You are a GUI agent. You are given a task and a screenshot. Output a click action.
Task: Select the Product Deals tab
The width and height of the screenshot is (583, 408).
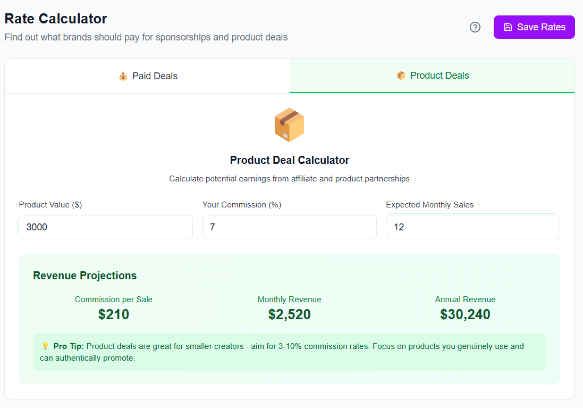point(432,76)
